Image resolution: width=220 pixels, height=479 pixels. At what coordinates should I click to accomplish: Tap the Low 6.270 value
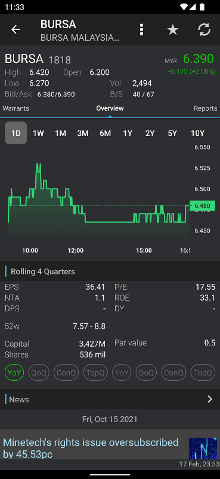[39, 83]
